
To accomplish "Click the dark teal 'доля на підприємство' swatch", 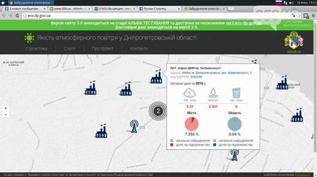I will [x=215, y=145].
